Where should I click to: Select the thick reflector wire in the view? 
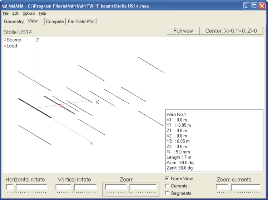35,108
